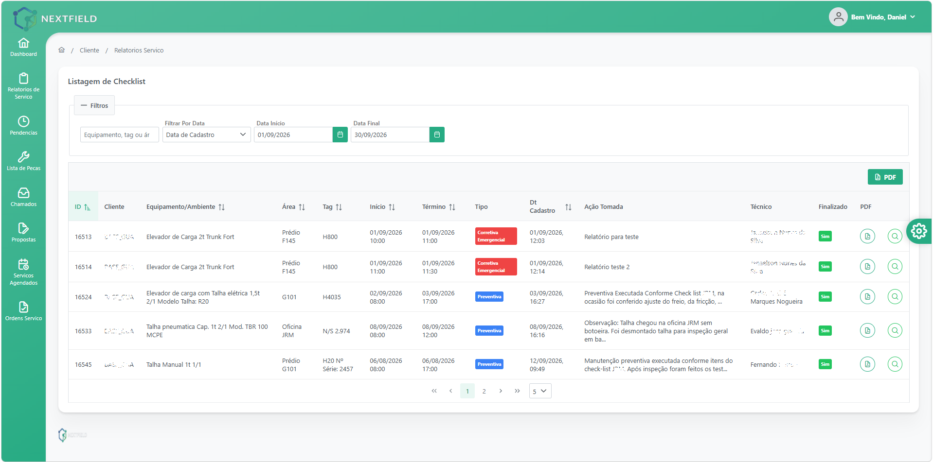Sort by the Dt Cadastro column
The width and height of the screenshot is (933, 462).
[568, 207]
